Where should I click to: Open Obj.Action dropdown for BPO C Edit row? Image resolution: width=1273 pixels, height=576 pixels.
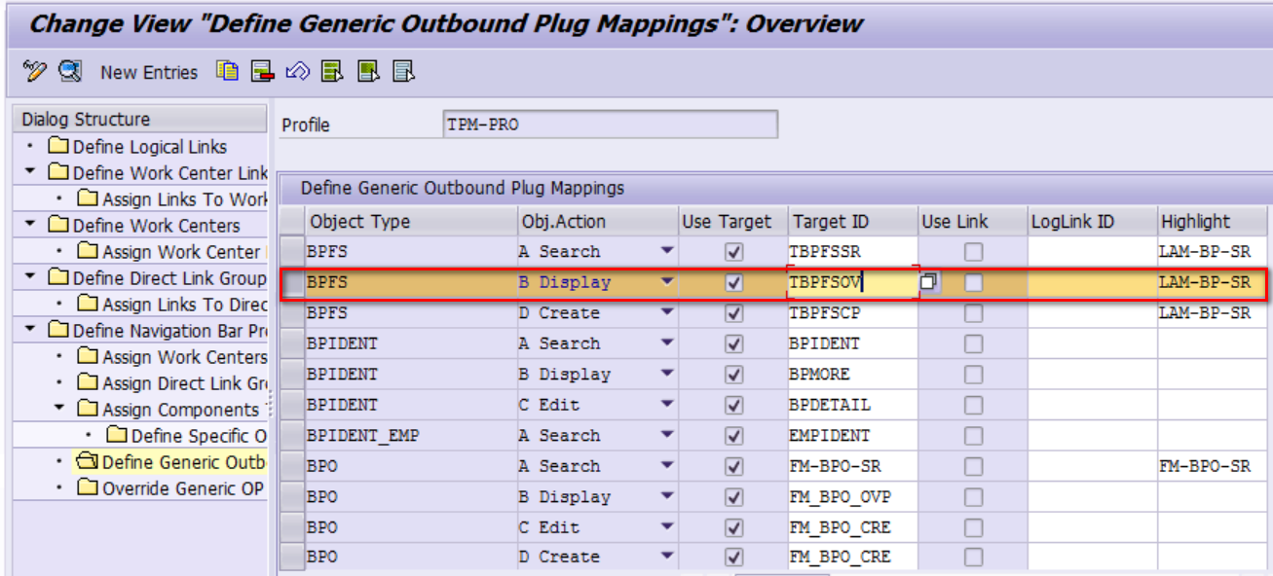(x=666, y=526)
